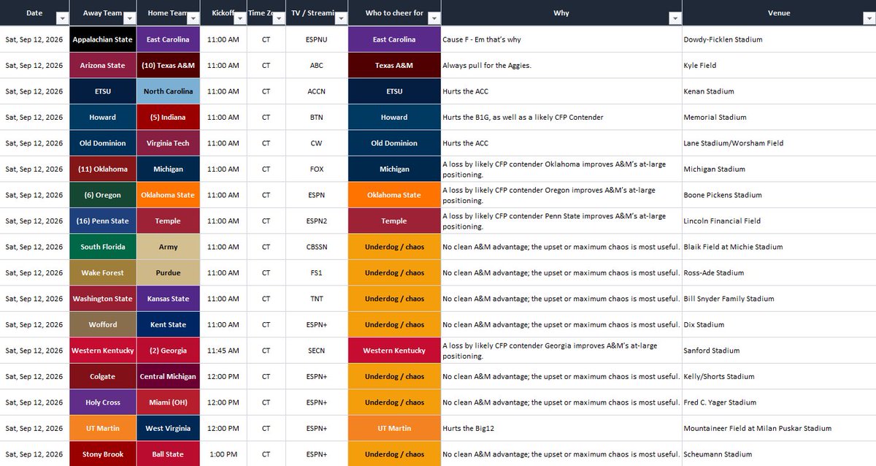This screenshot has width=876, height=466.
Task: Select the Kyle Field venue cell
Action: pyautogui.click(x=779, y=66)
